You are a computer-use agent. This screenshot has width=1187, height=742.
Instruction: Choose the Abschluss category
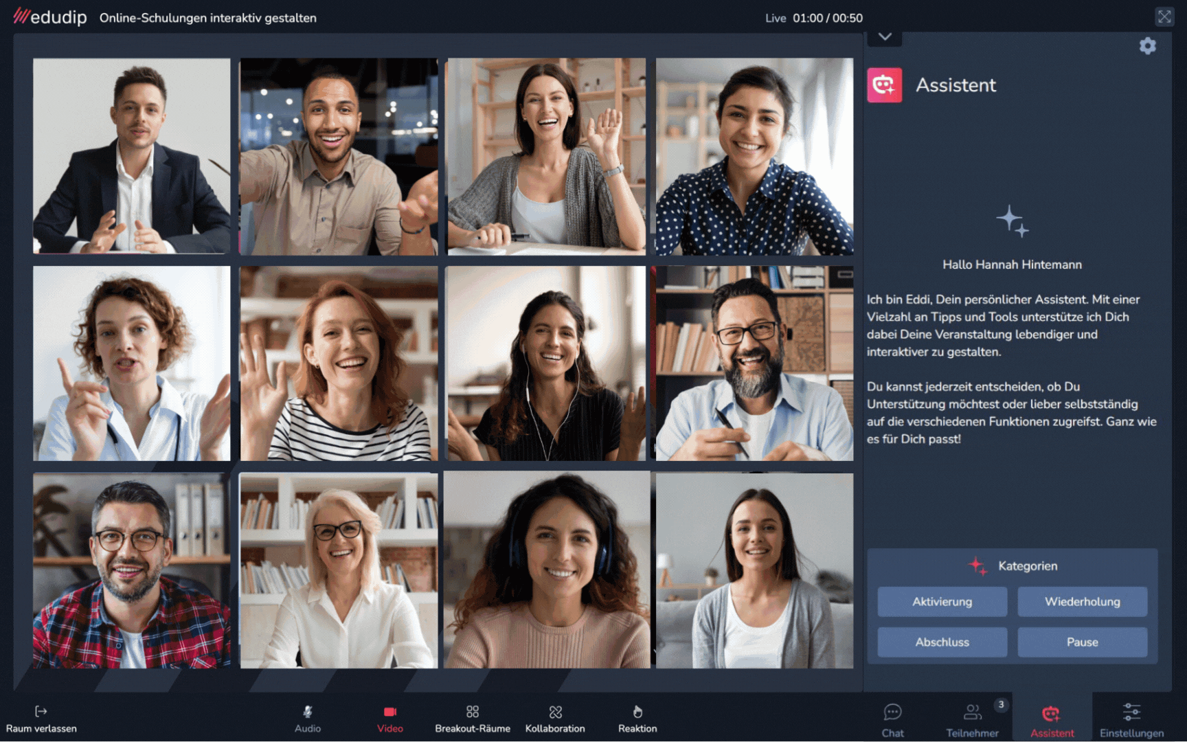point(942,642)
